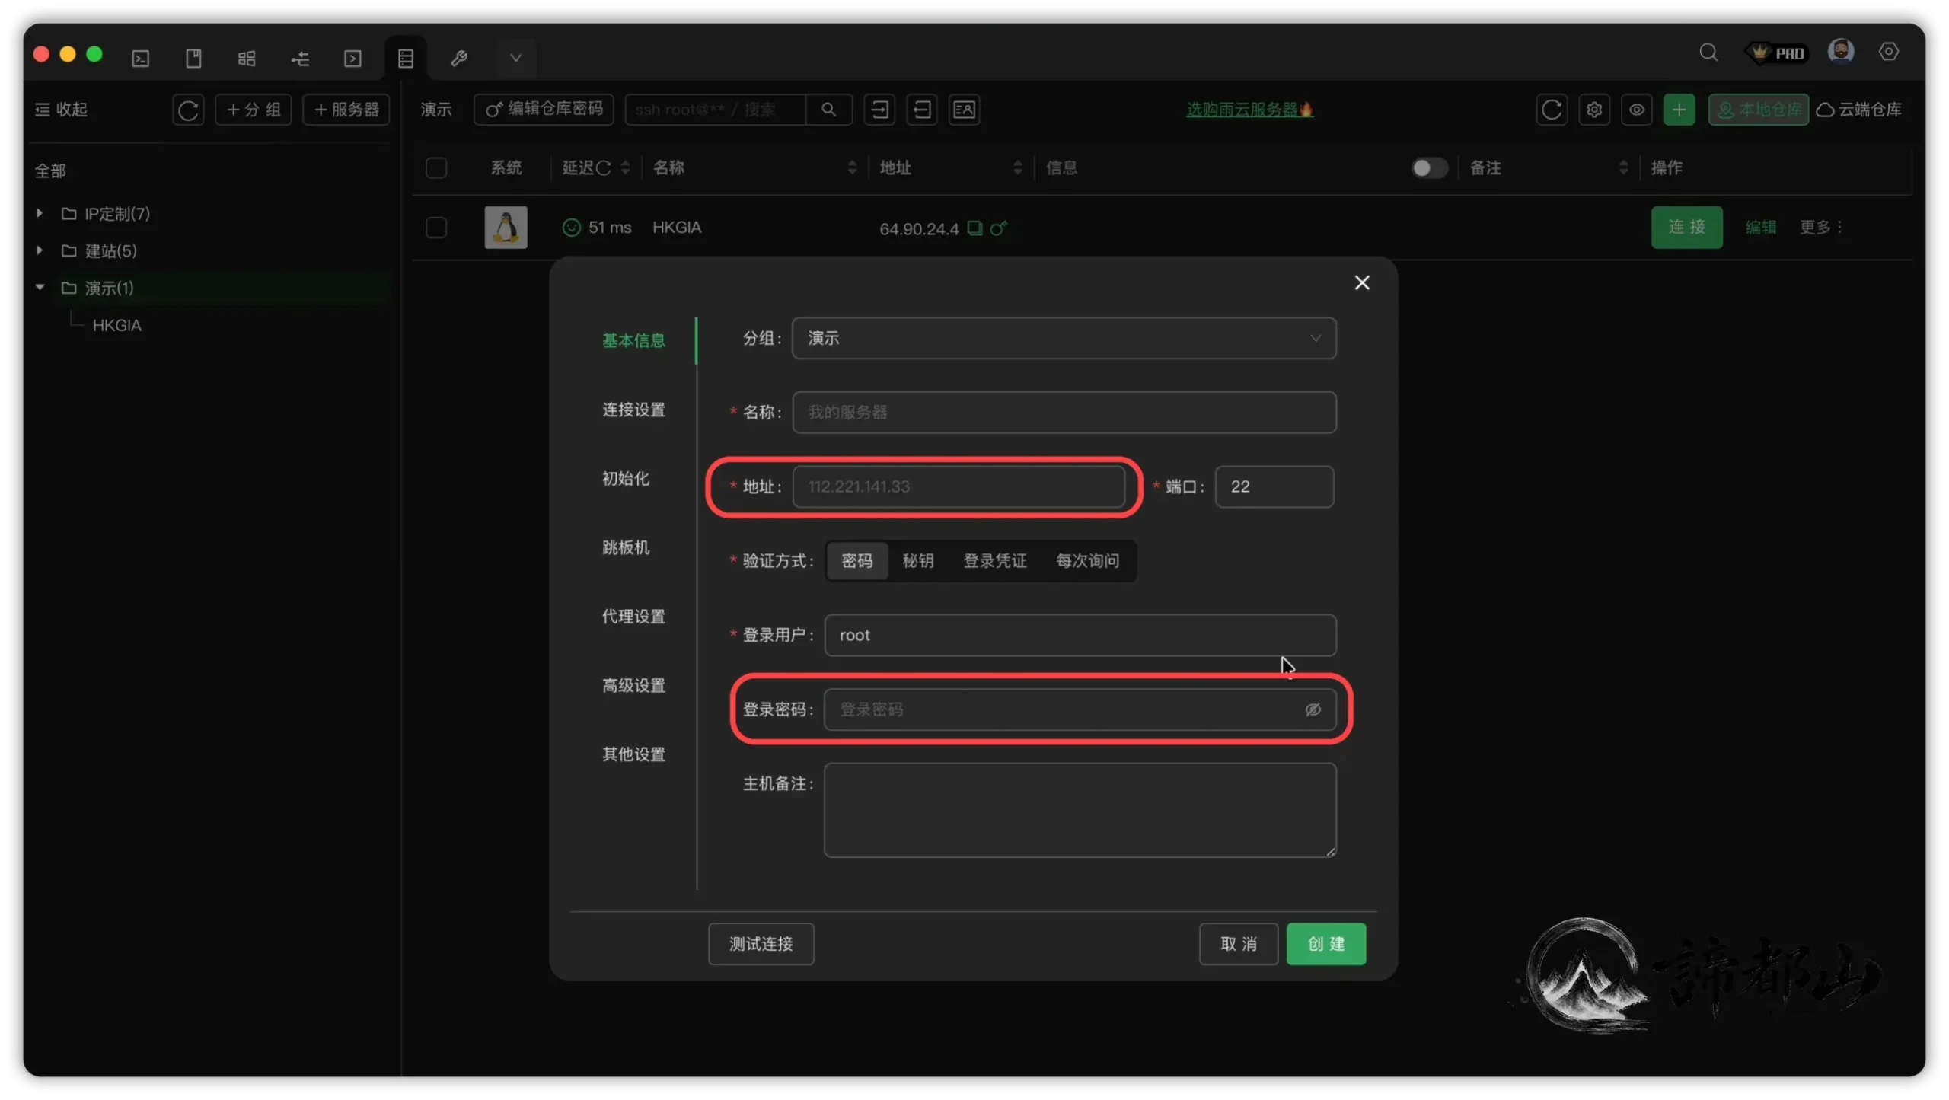Viewport: 1949px width, 1100px height.
Task: Select the server list icon tab
Action: [x=406, y=59]
